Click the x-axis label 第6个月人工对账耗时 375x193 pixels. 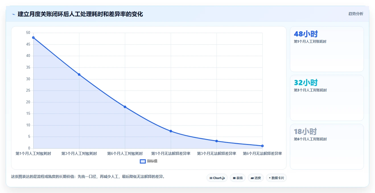tap(125, 153)
